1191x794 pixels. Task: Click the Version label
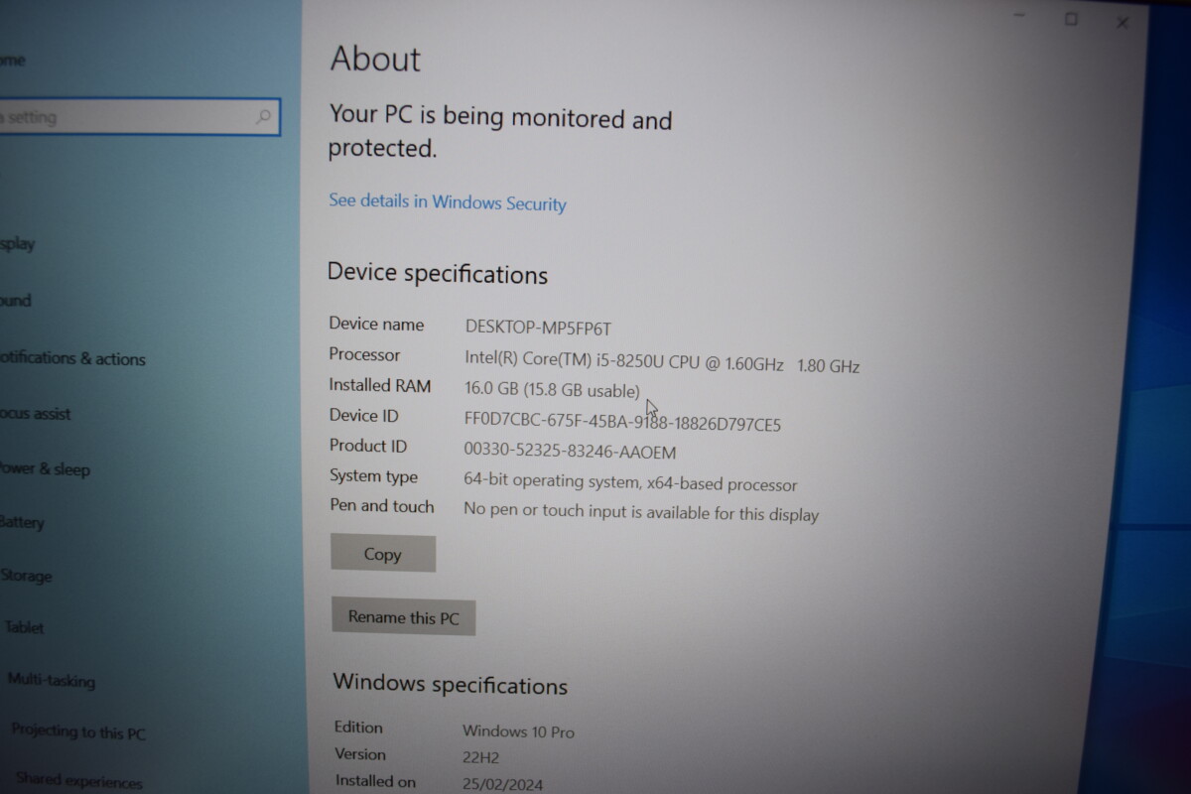[359, 754]
